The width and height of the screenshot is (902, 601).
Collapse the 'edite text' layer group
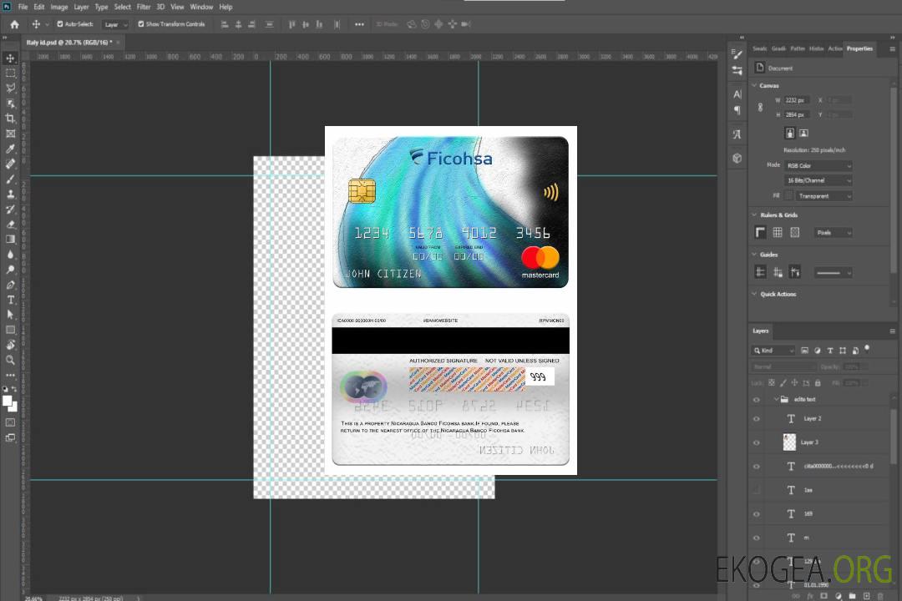pos(776,399)
